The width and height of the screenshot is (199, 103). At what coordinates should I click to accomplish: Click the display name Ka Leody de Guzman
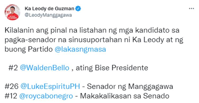point(49,9)
